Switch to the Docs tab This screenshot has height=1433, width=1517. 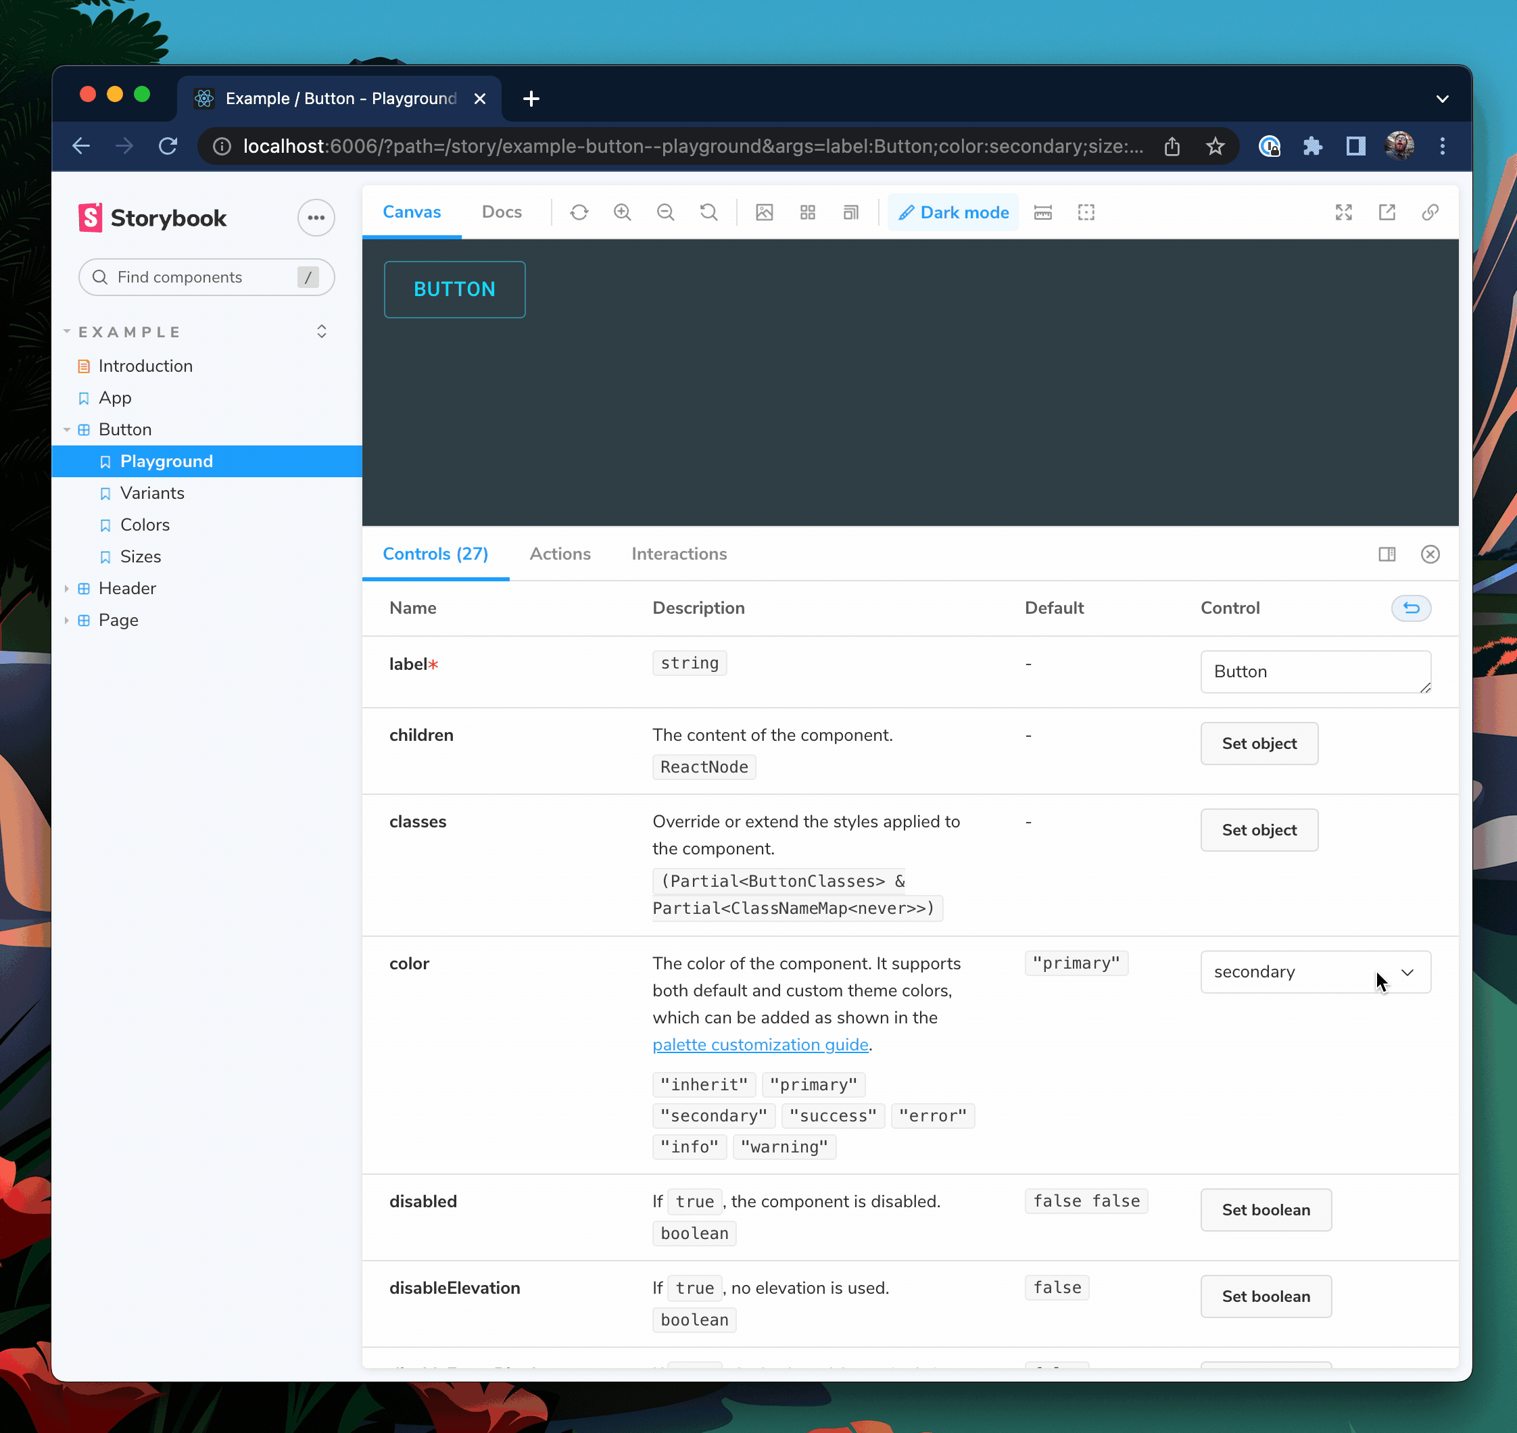click(501, 212)
